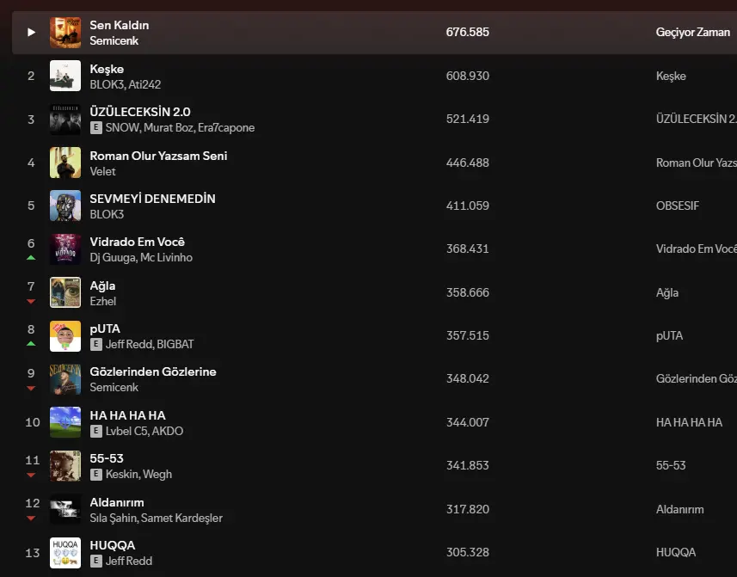The width and height of the screenshot is (737, 577).
Task: Click explicit badge on HUQQA row
Action: coord(95,561)
